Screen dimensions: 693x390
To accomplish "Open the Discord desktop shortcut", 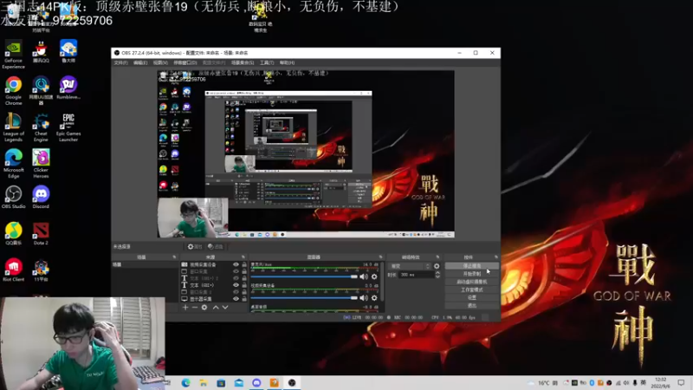I will (41, 198).
